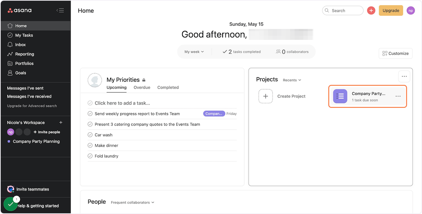Collapse the sidebar with the hamburger icon
The width and height of the screenshot is (422, 214).
60,11
